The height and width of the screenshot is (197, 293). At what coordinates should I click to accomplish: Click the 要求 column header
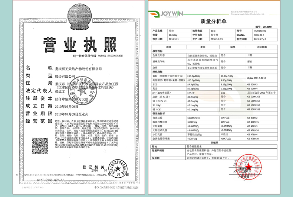pyautogui.click(x=203, y=47)
